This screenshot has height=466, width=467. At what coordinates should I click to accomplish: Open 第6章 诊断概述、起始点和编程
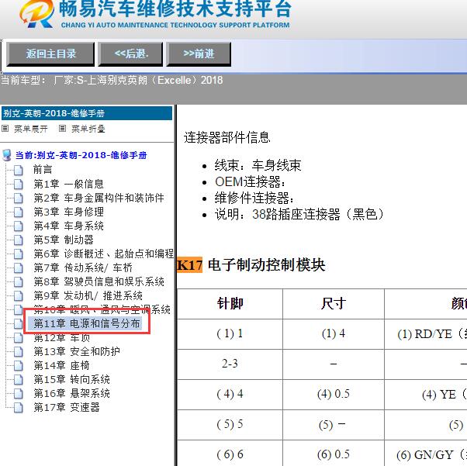(103, 254)
